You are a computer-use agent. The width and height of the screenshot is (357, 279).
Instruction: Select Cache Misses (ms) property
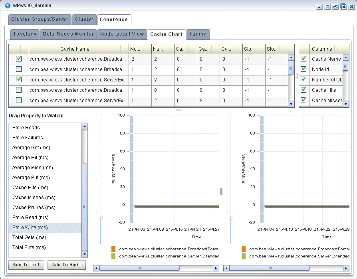(45, 198)
